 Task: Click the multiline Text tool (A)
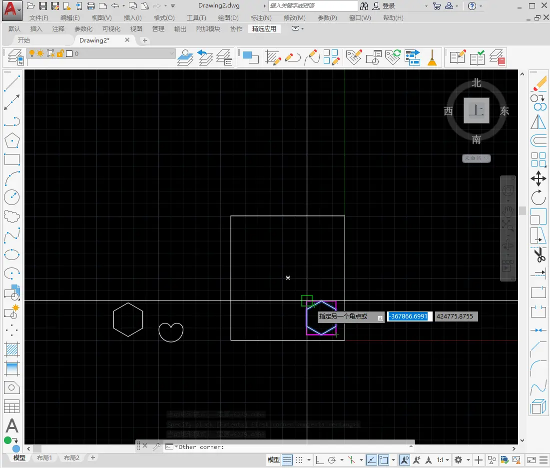[x=11, y=425]
